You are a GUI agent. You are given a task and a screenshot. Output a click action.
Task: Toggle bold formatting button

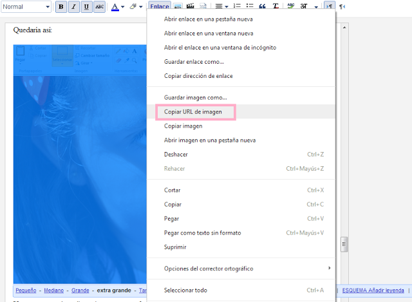click(x=61, y=7)
